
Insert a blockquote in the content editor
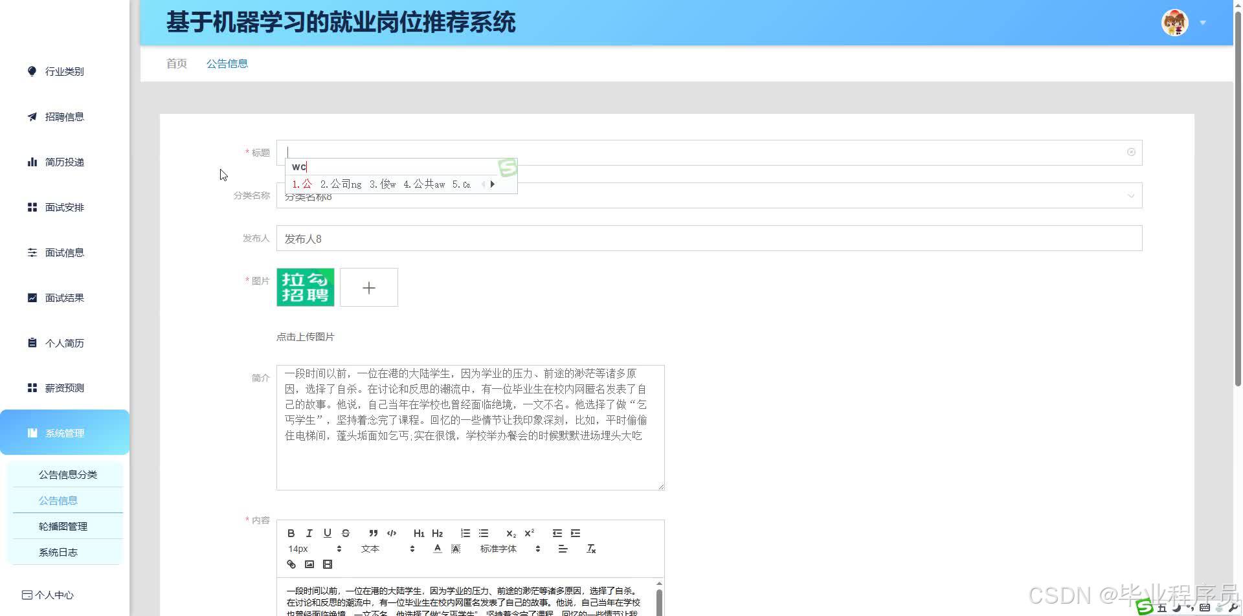[374, 533]
